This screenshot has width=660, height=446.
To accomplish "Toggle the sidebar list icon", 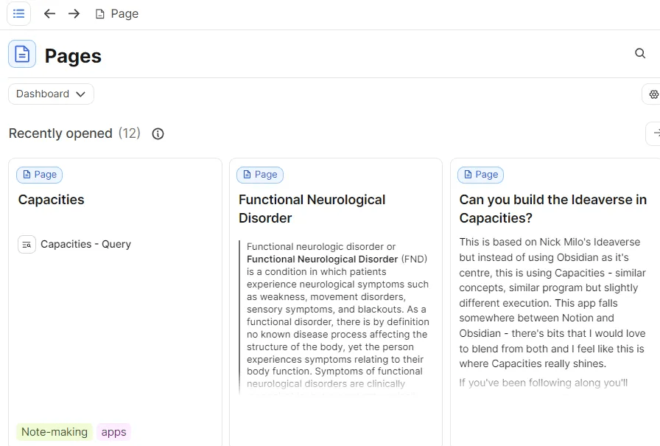I will click(19, 13).
